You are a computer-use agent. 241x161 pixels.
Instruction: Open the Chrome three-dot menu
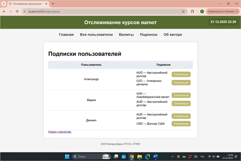click(237, 11)
